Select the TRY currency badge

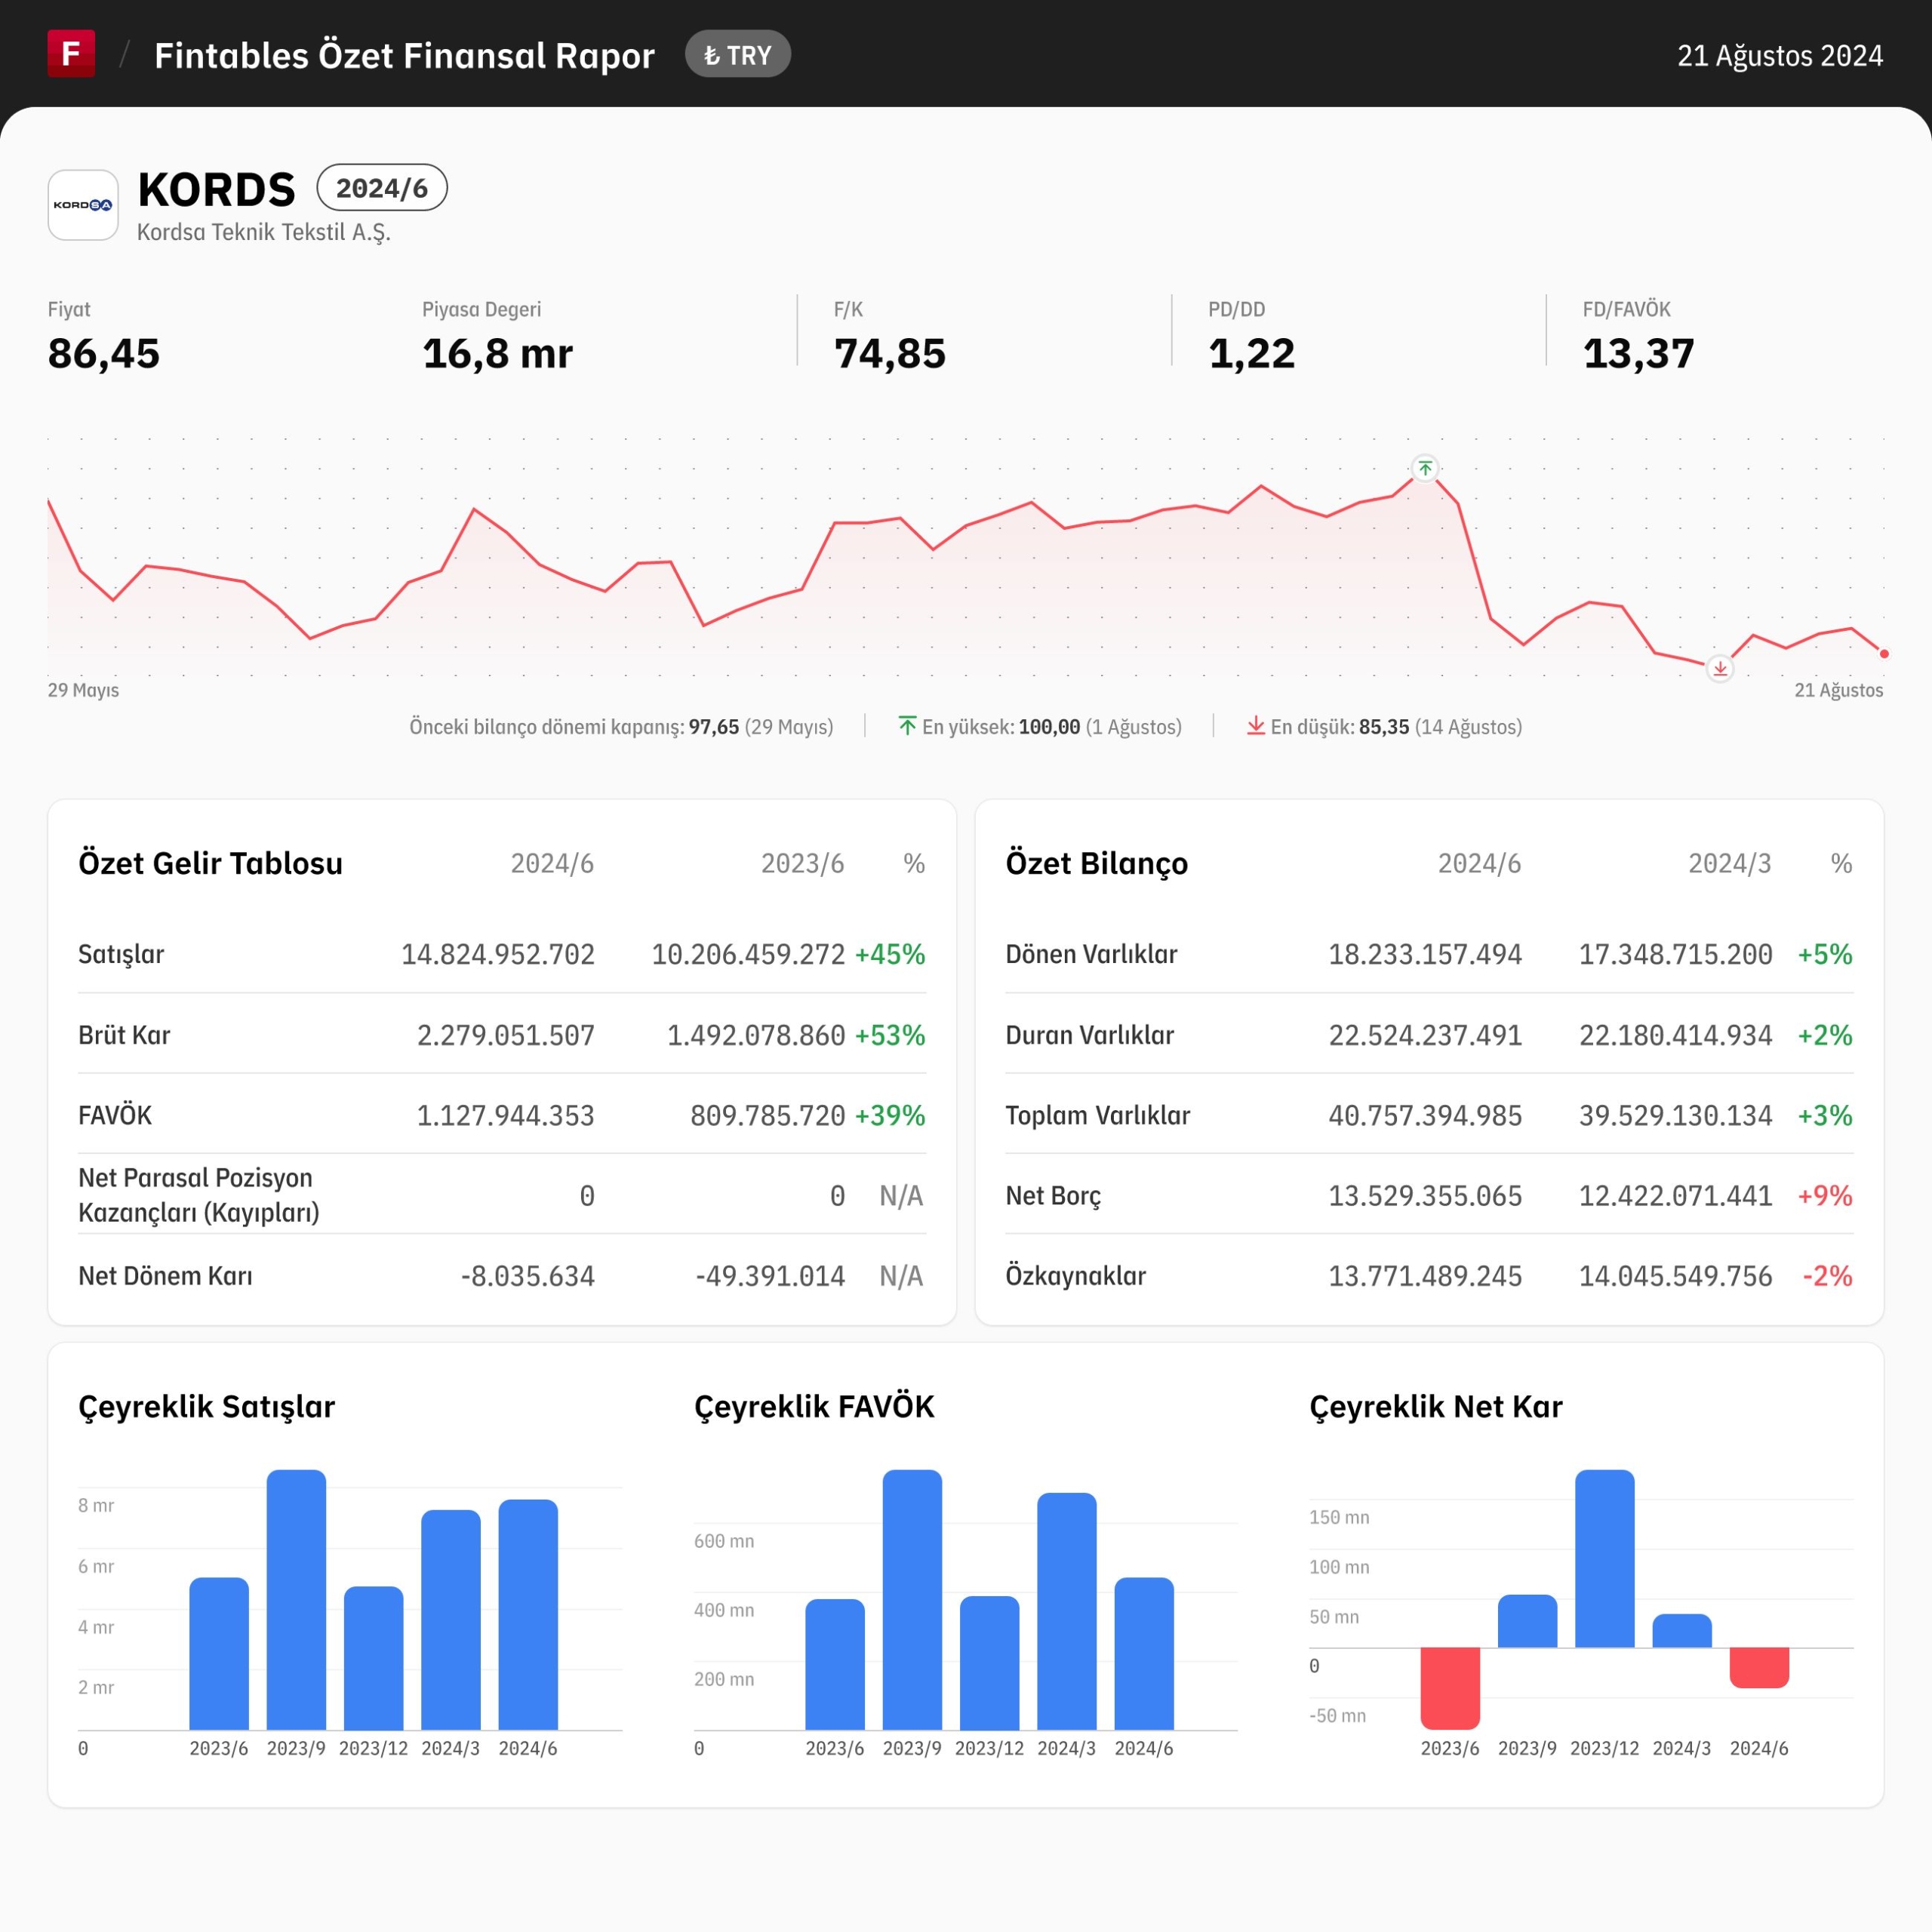pos(738,55)
